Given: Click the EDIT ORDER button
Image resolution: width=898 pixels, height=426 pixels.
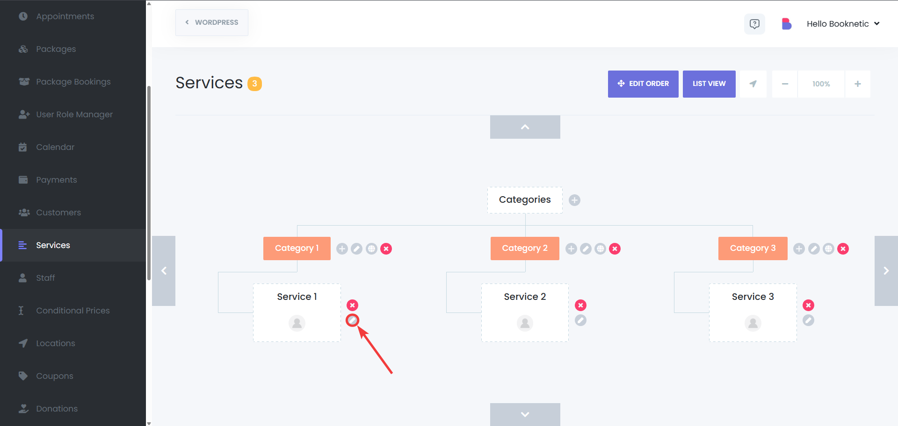Looking at the screenshot, I should click(x=643, y=84).
